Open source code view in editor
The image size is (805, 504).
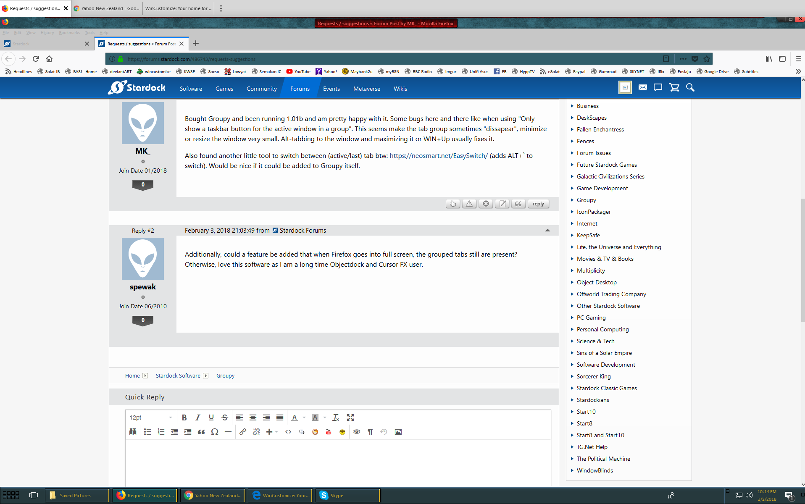[288, 432]
